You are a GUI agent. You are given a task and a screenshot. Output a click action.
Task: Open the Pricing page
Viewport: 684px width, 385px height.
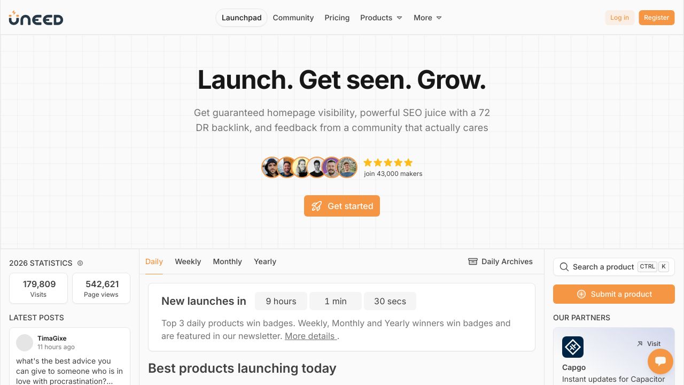point(337,18)
